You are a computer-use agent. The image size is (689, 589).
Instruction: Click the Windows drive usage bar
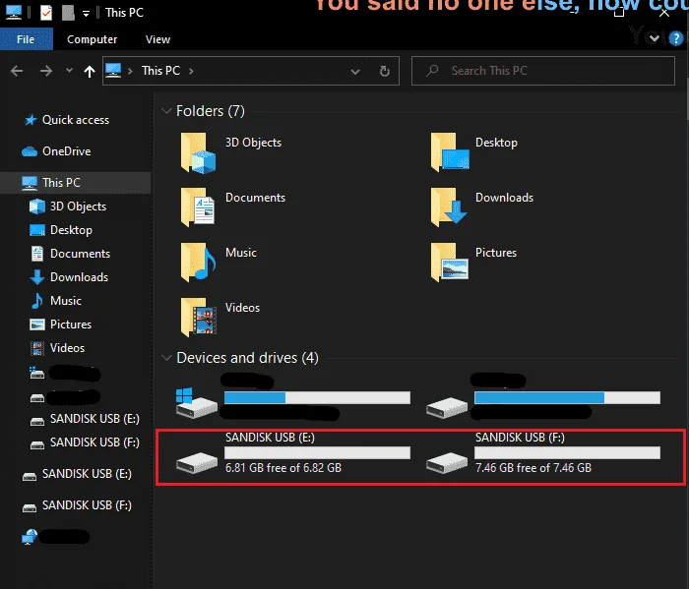point(317,397)
